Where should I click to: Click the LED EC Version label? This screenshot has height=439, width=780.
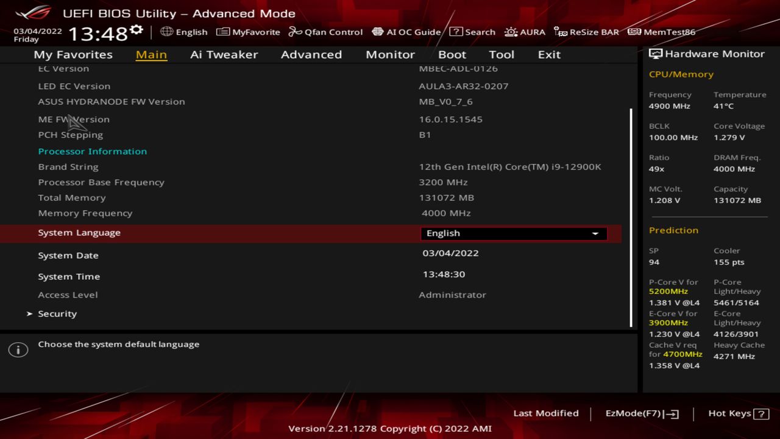74,86
